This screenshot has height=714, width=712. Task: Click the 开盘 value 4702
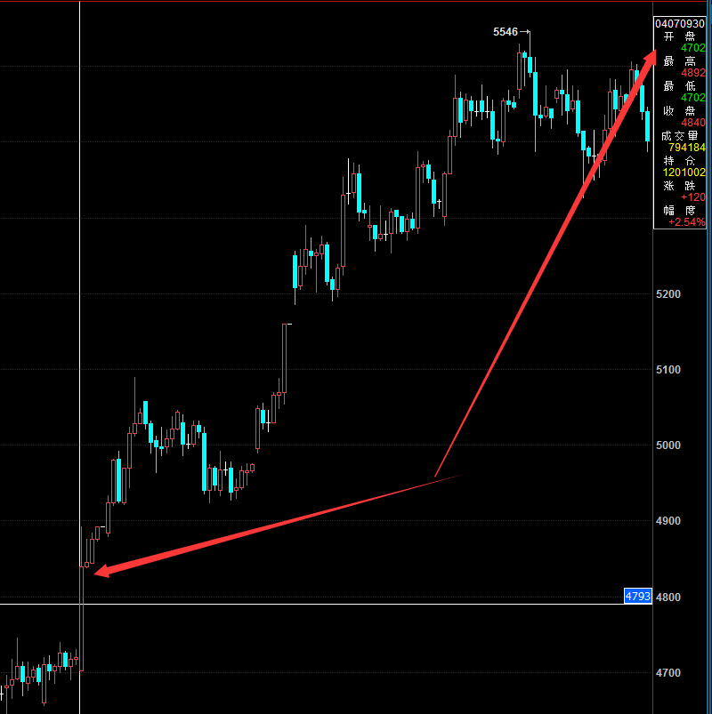pos(693,48)
